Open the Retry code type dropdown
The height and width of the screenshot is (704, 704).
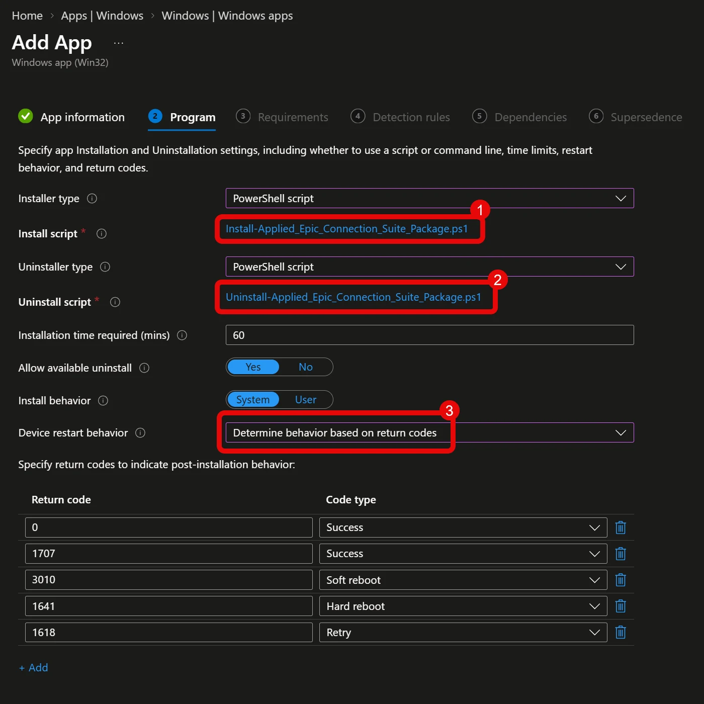click(x=463, y=632)
